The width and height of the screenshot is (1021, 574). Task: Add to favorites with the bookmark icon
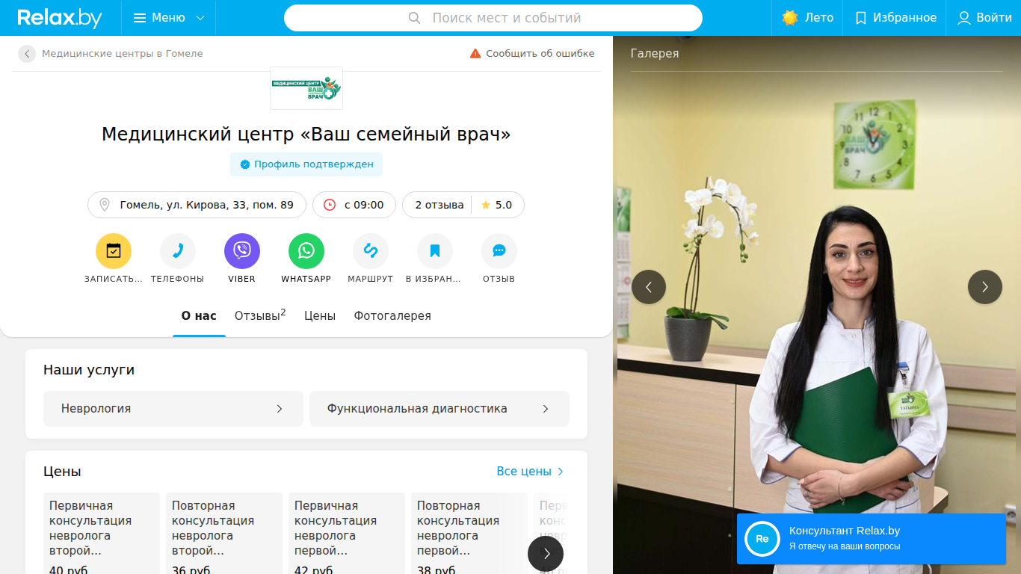pos(435,251)
